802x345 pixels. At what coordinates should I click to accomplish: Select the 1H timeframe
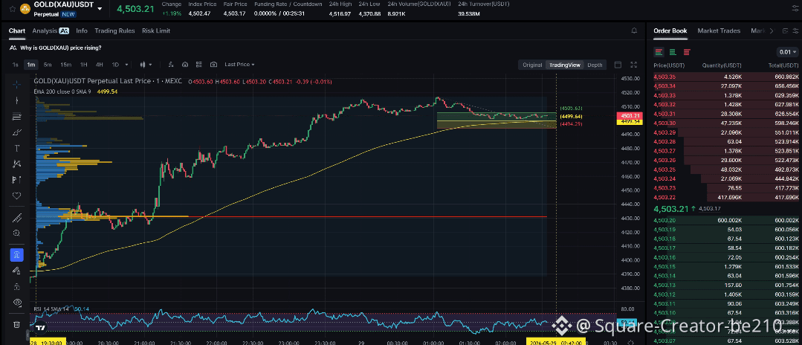[84, 65]
